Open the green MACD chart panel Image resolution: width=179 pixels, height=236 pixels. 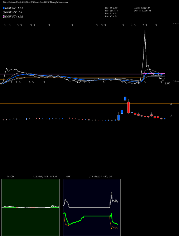30,207
